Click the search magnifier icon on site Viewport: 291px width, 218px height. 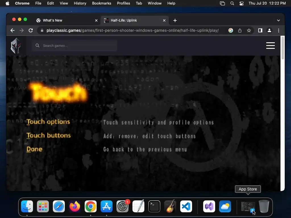tap(38, 46)
